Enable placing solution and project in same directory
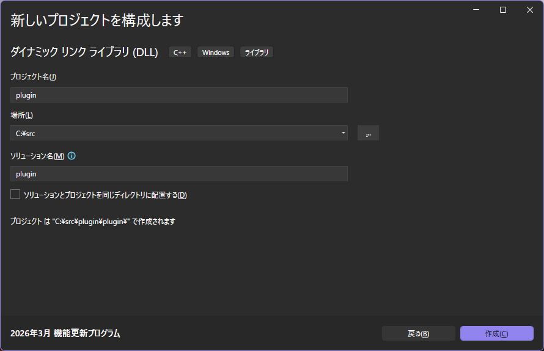Viewport: 544px width, 351px height. tap(15, 194)
